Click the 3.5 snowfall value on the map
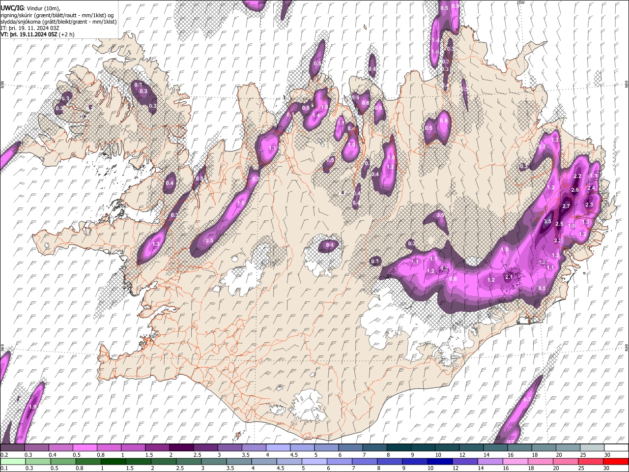 (548, 222)
